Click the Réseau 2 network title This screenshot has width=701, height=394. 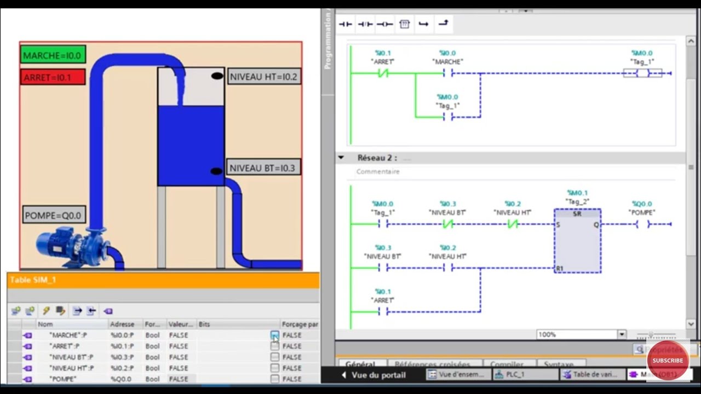(377, 158)
